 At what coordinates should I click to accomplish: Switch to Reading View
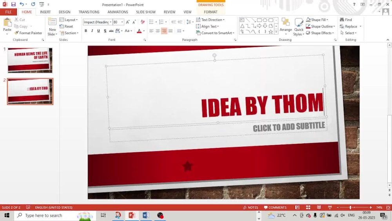319,207
